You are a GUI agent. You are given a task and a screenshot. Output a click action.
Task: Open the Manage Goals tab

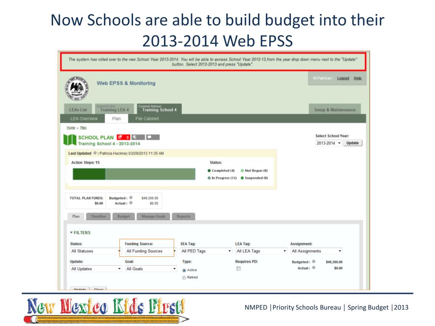153,216
